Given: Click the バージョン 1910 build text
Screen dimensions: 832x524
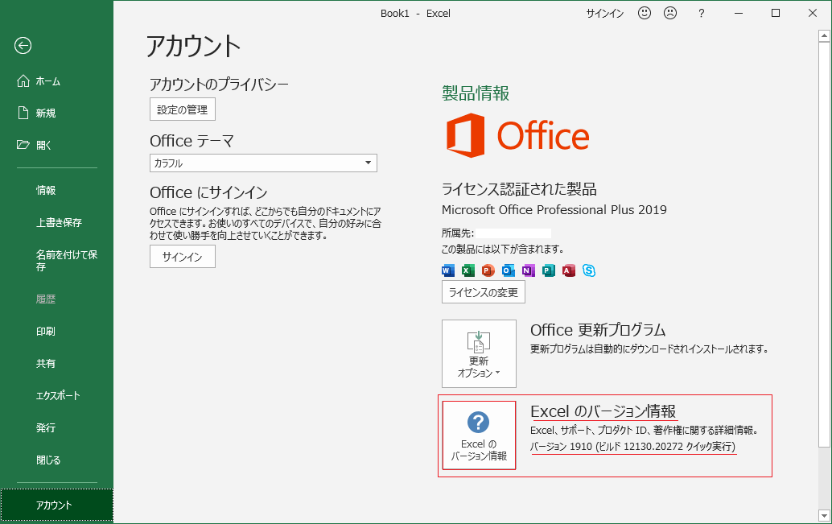Looking at the screenshot, I should [x=633, y=447].
